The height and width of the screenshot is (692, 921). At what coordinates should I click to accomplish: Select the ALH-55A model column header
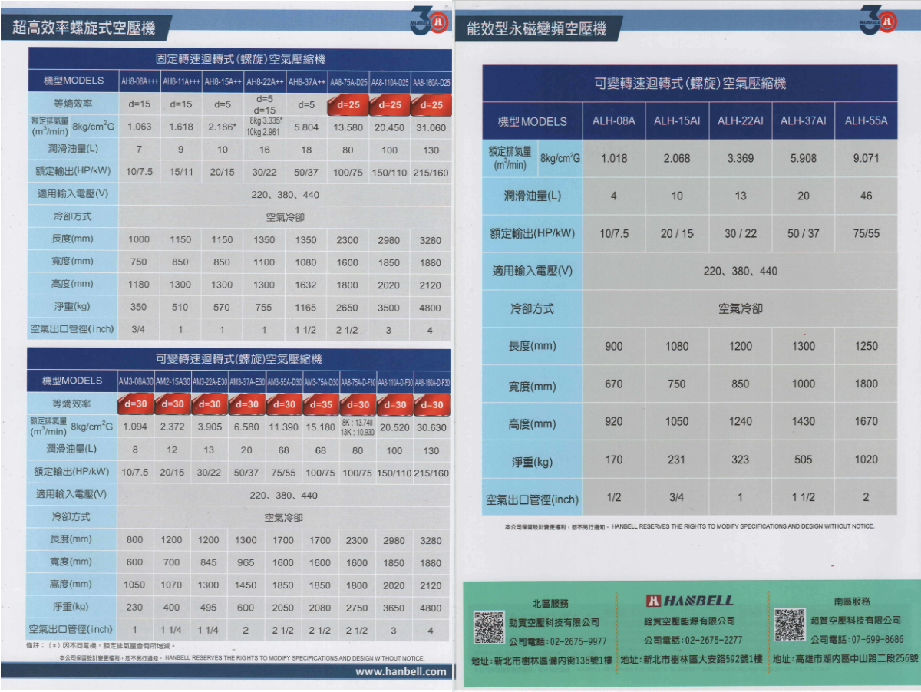point(866,121)
